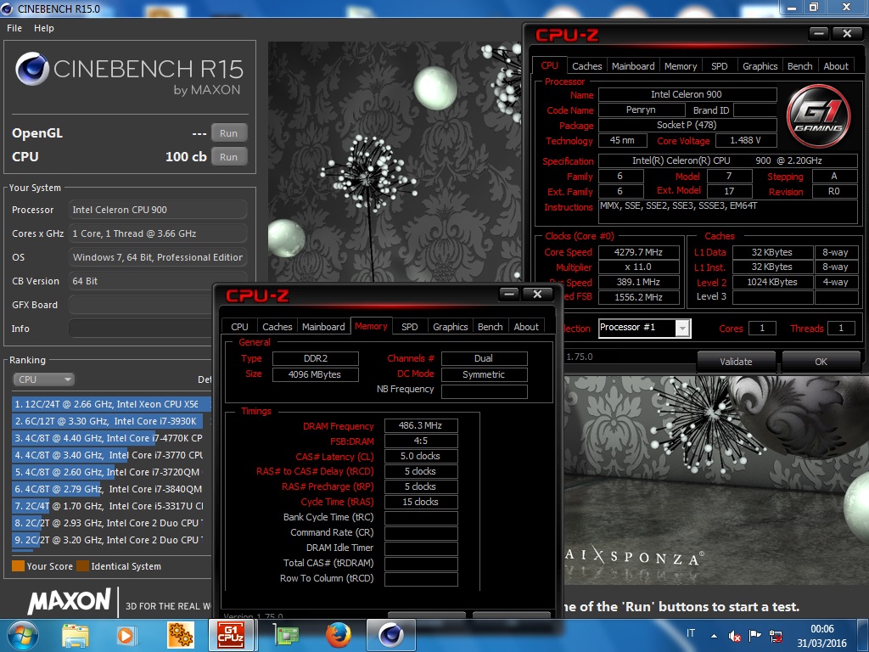This screenshot has height=652, width=869.
Task: Click the Cinebench R15 logo sphere
Action: pyautogui.click(x=32, y=69)
